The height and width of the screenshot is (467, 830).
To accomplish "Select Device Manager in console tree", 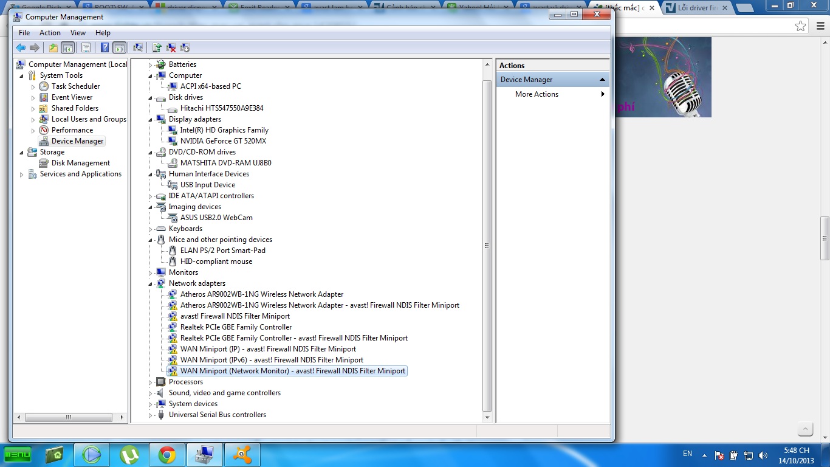I will click(77, 141).
